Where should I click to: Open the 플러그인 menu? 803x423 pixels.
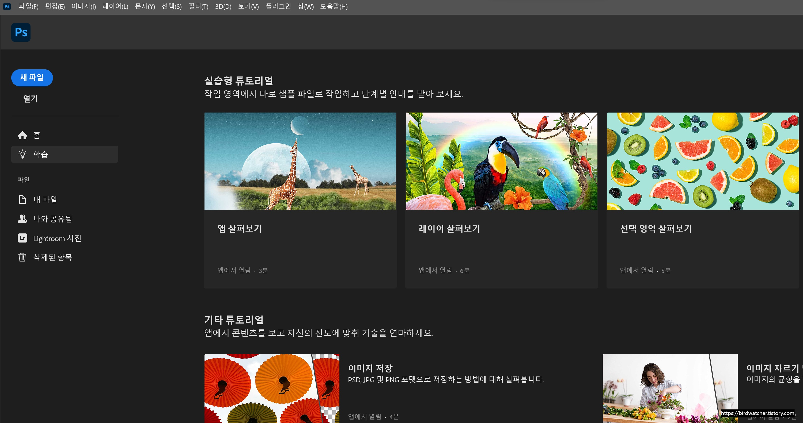(x=278, y=6)
